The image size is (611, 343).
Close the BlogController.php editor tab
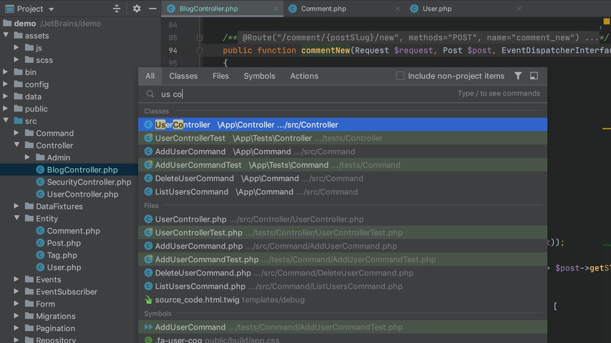click(276, 9)
